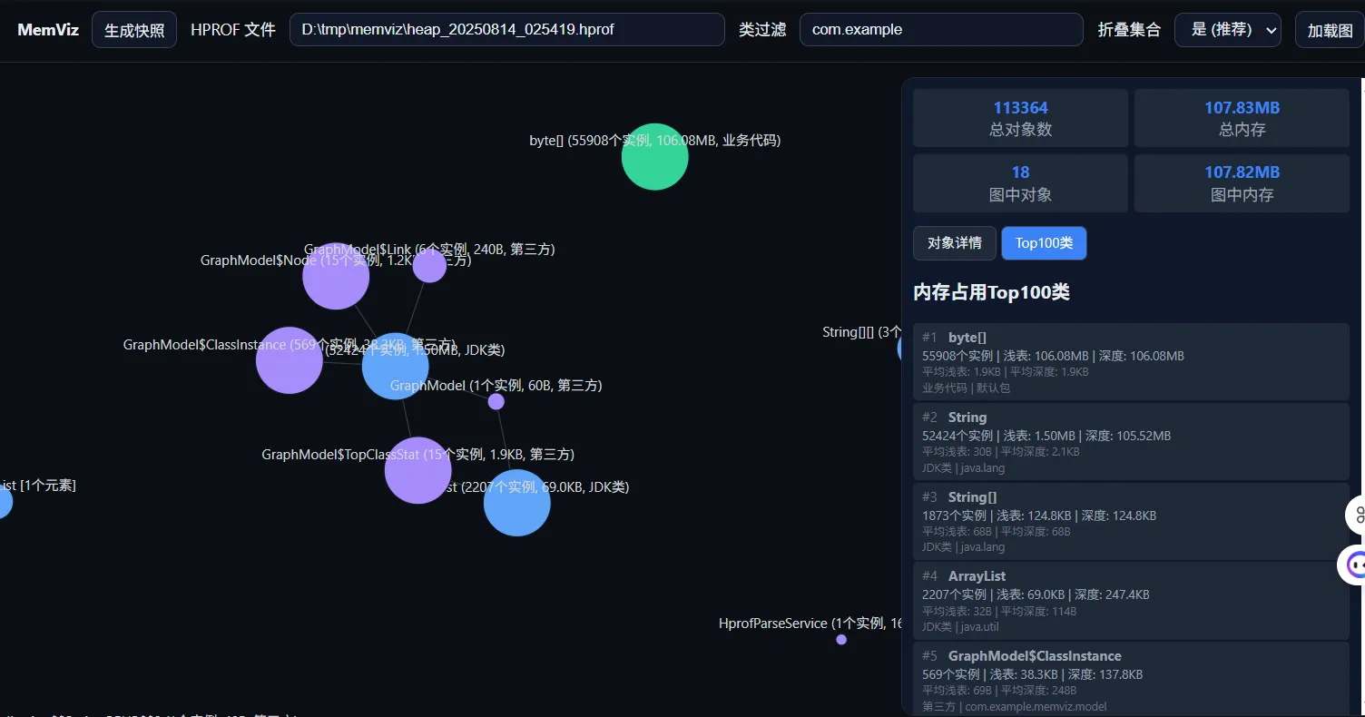This screenshot has width=1365, height=717.
Task: Click the 内存占用Top100类 heading
Action: click(x=991, y=292)
